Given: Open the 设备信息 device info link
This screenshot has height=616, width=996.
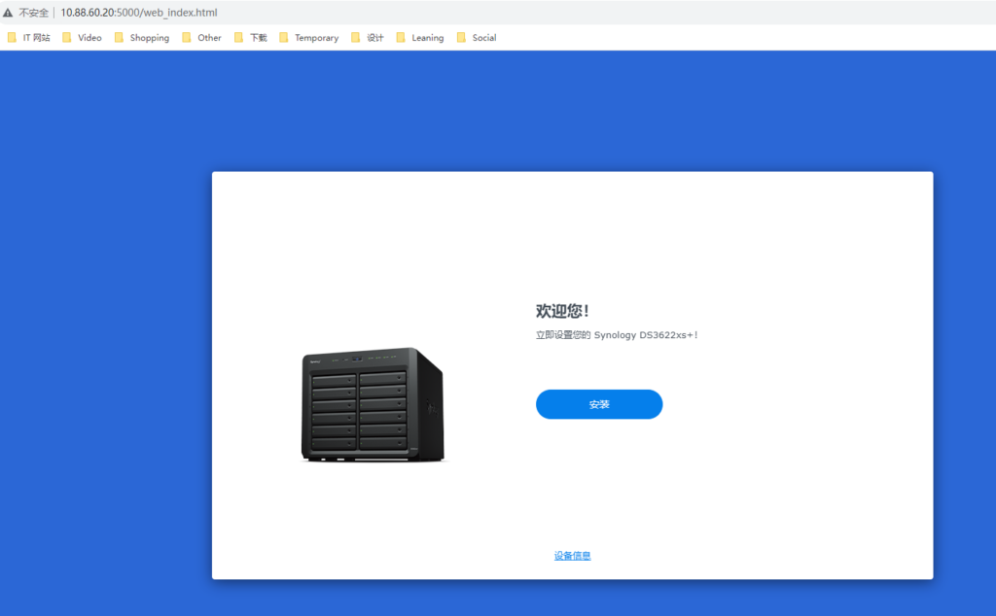Looking at the screenshot, I should pyautogui.click(x=572, y=556).
